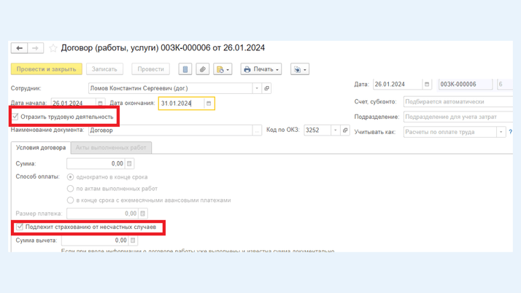Image resolution: width=521 pixels, height=293 pixels.
Task: Click the ellipsis button of Наименование документа
Action: pyautogui.click(x=257, y=130)
